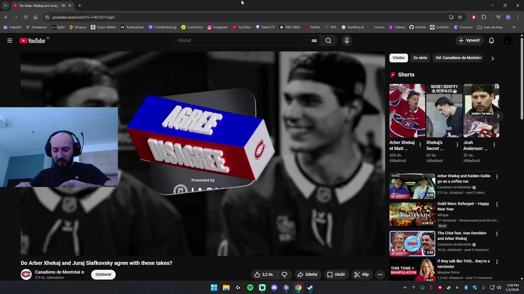The height and width of the screenshot is (294, 524).
Task: Subscribe using the Odoberať button
Action: (103, 274)
